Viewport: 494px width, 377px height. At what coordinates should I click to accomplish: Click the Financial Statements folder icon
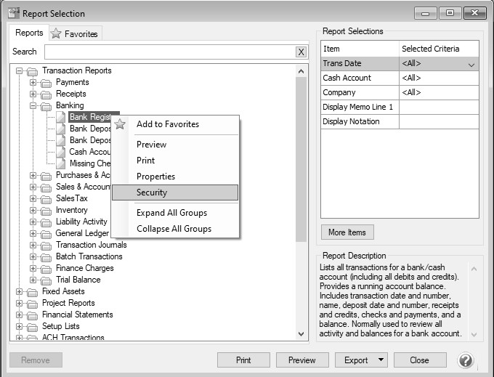pyautogui.click(x=33, y=315)
